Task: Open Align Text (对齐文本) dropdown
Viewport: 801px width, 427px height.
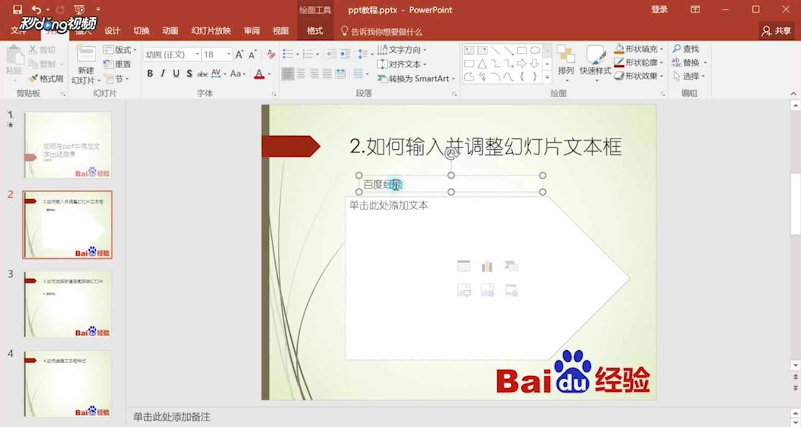Action: click(x=402, y=64)
